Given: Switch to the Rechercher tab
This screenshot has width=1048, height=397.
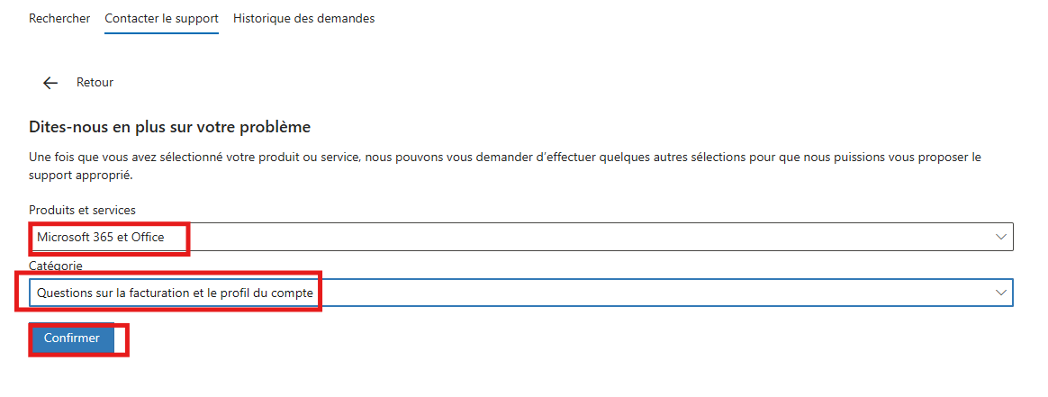Looking at the screenshot, I should click(x=59, y=18).
